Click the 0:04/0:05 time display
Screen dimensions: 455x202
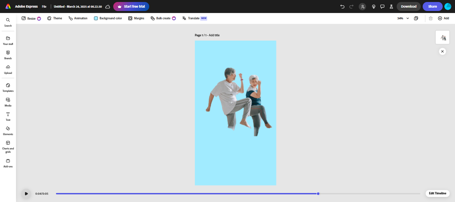click(x=42, y=194)
